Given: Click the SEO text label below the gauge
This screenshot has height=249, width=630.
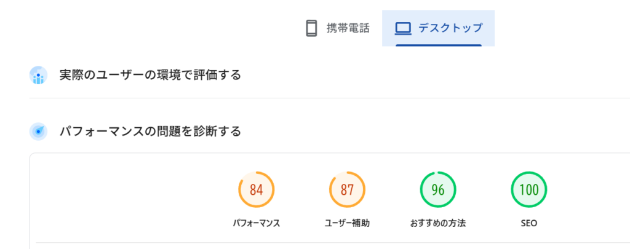Looking at the screenshot, I should (x=528, y=223).
